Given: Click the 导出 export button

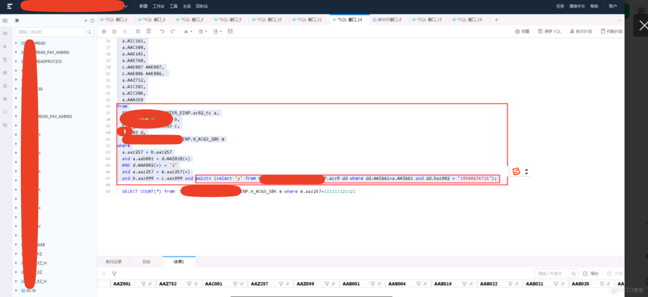Looking at the screenshot, I should point(591,273).
